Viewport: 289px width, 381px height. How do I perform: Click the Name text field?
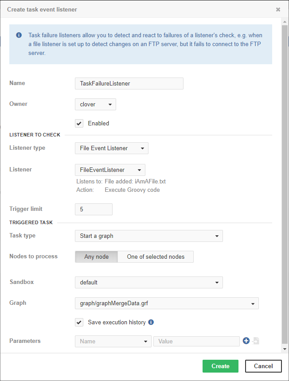129,83
